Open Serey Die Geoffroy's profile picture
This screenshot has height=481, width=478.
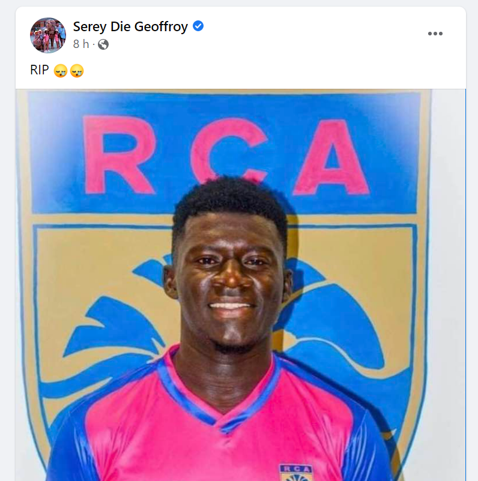point(48,35)
